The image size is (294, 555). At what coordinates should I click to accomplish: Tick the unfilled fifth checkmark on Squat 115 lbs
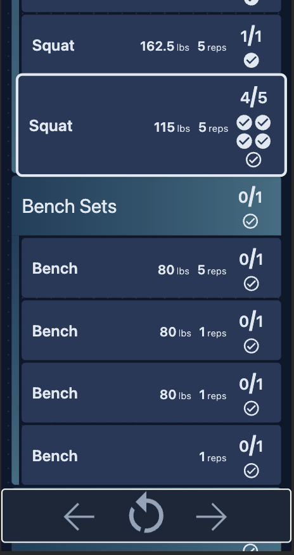pyautogui.click(x=253, y=160)
